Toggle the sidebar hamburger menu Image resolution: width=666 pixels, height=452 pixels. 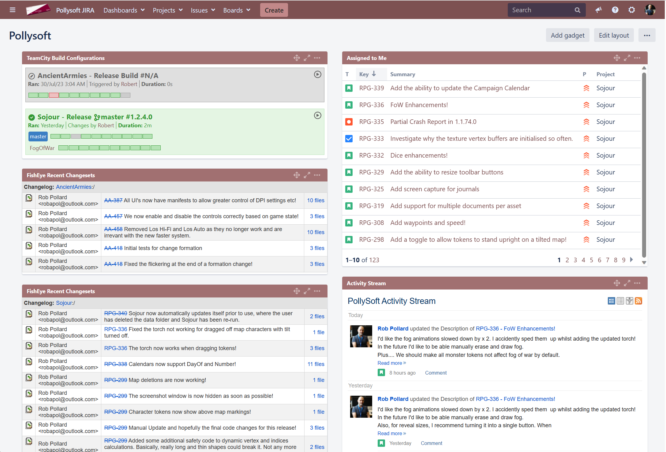[x=13, y=10]
